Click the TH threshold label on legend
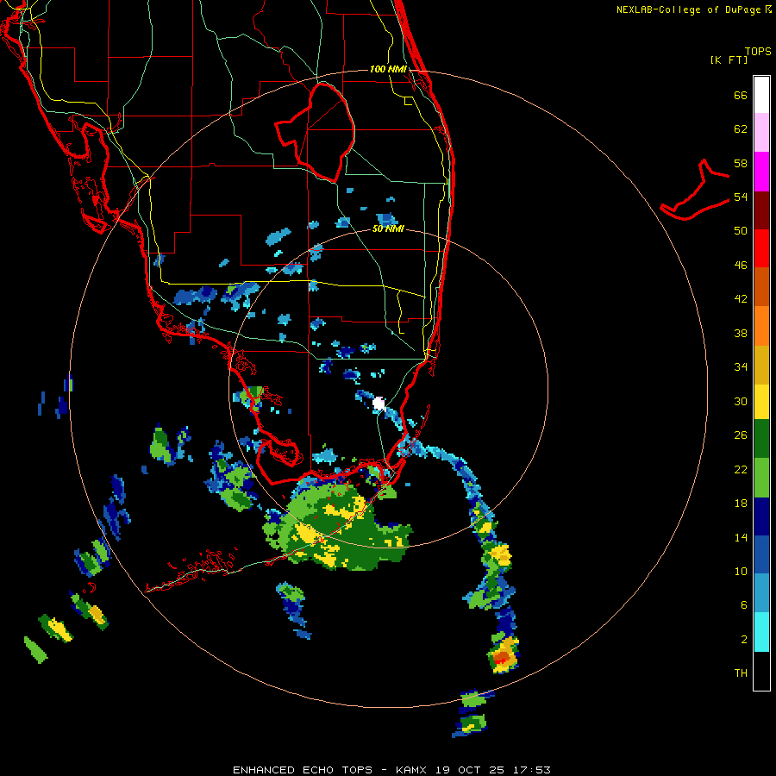The image size is (776, 776). coord(741,673)
